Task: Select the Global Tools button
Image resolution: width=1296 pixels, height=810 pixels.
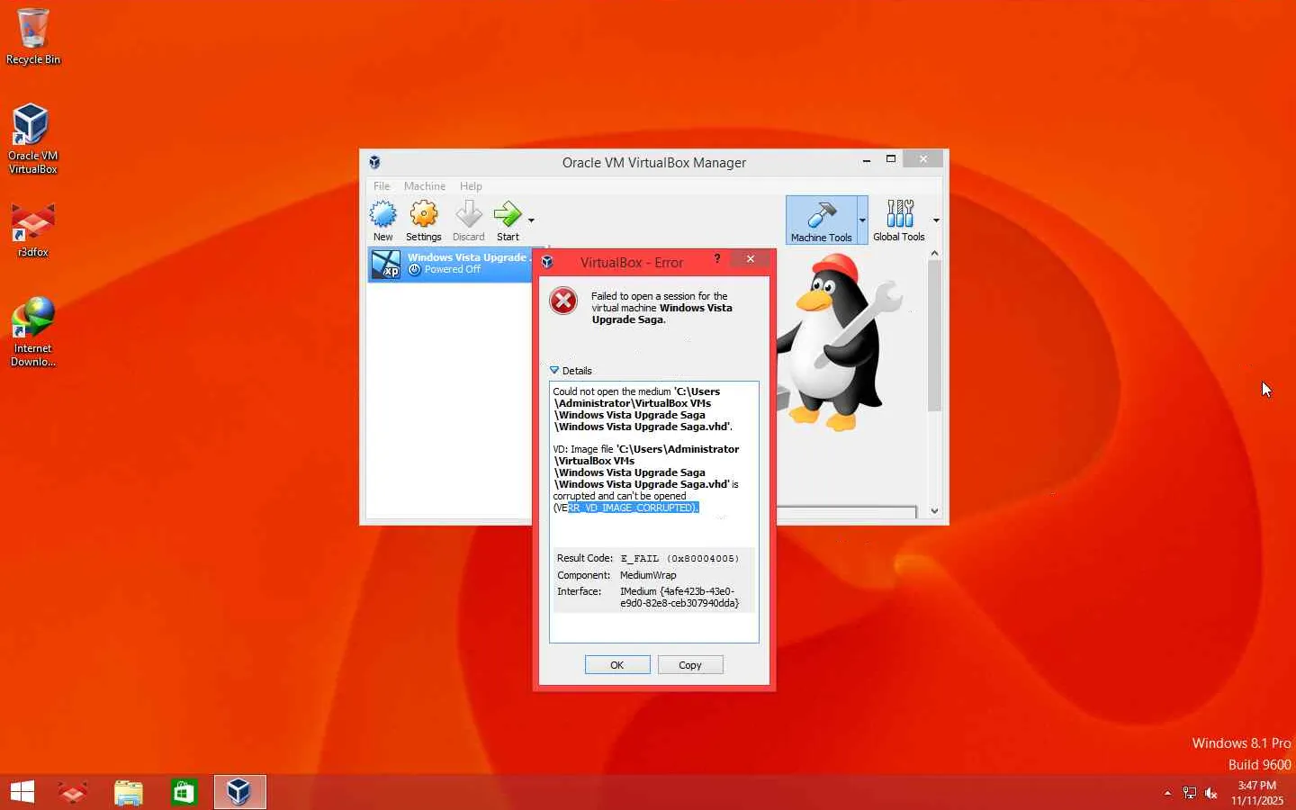Action: 899,220
